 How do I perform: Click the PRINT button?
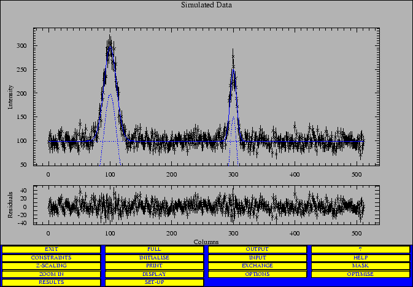click(x=154, y=266)
